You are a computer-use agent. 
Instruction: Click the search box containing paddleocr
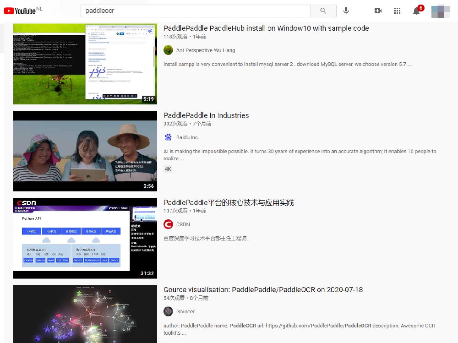coord(196,11)
